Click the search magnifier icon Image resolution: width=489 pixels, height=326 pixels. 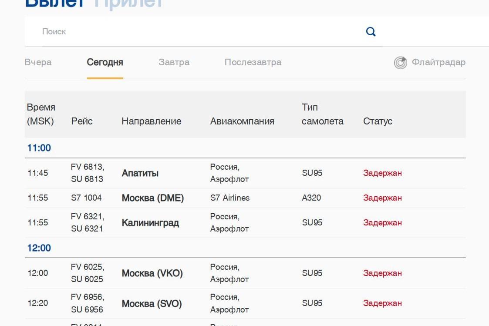point(371,31)
